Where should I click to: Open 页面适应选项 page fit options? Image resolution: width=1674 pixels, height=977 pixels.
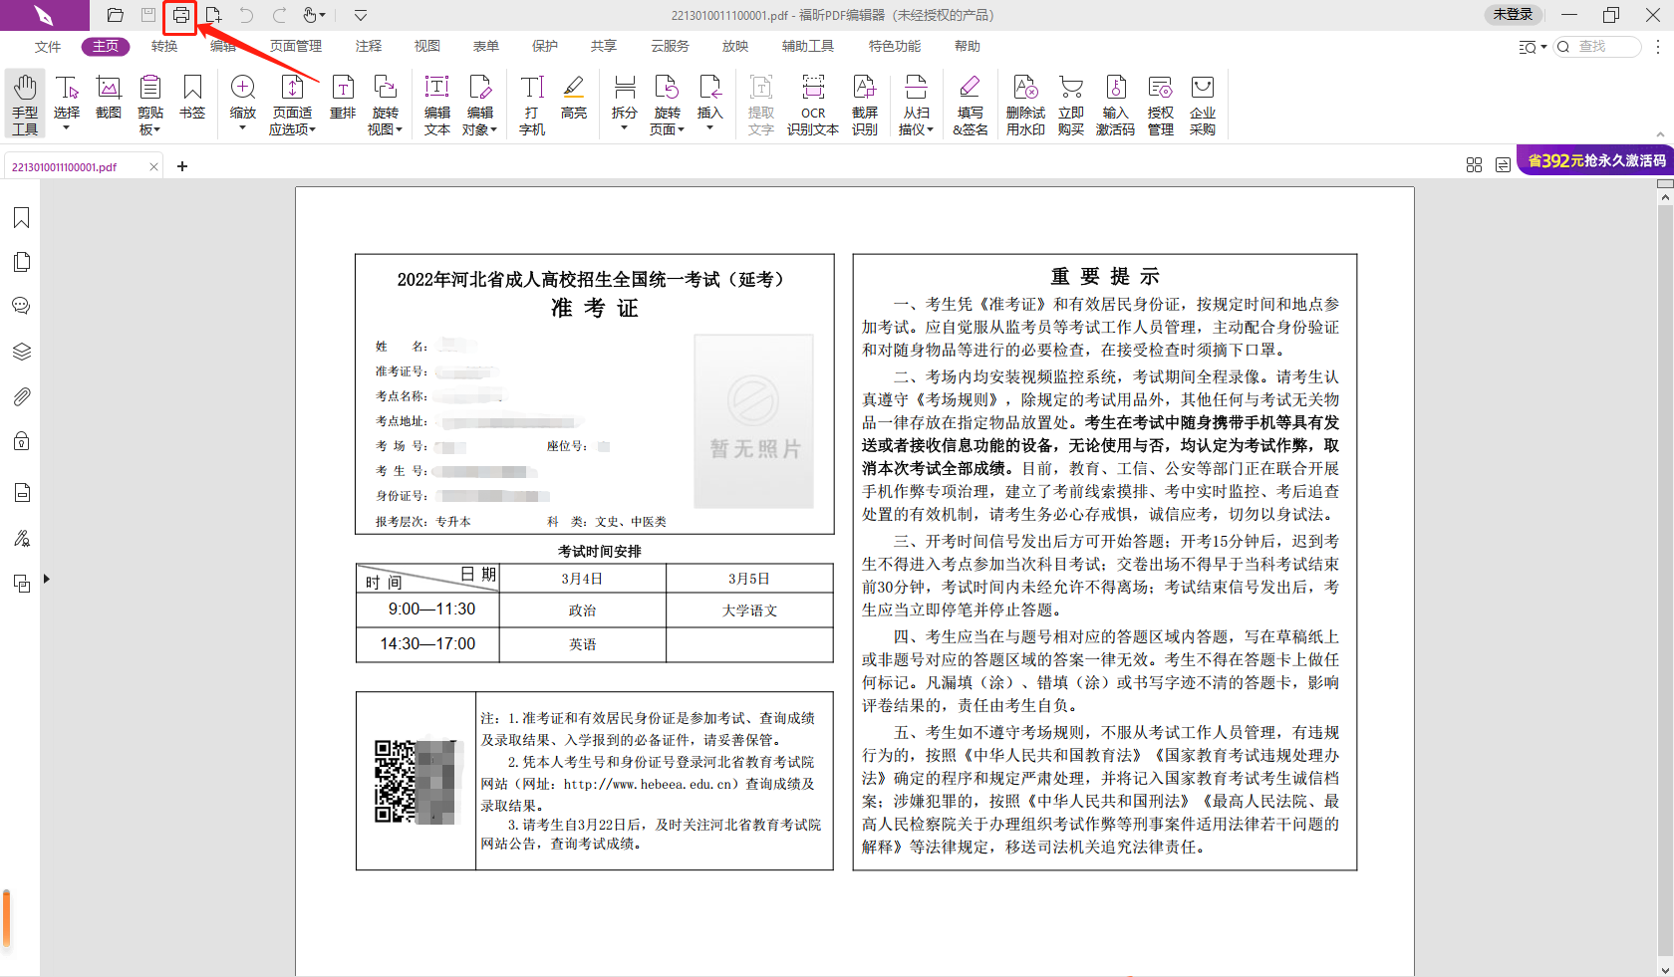pos(292,104)
